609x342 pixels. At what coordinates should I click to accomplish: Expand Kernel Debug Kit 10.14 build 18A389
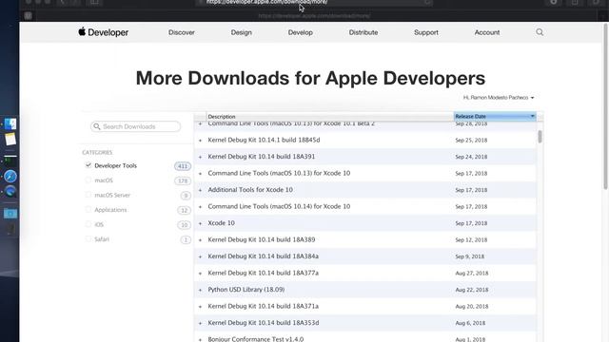[x=201, y=240]
